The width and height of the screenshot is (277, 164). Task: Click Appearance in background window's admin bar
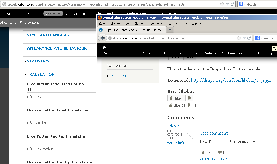click(x=75, y=13)
